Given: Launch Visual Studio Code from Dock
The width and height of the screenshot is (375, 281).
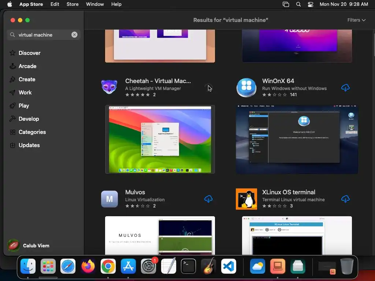Looking at the screenshot, I should click(229, 266).
